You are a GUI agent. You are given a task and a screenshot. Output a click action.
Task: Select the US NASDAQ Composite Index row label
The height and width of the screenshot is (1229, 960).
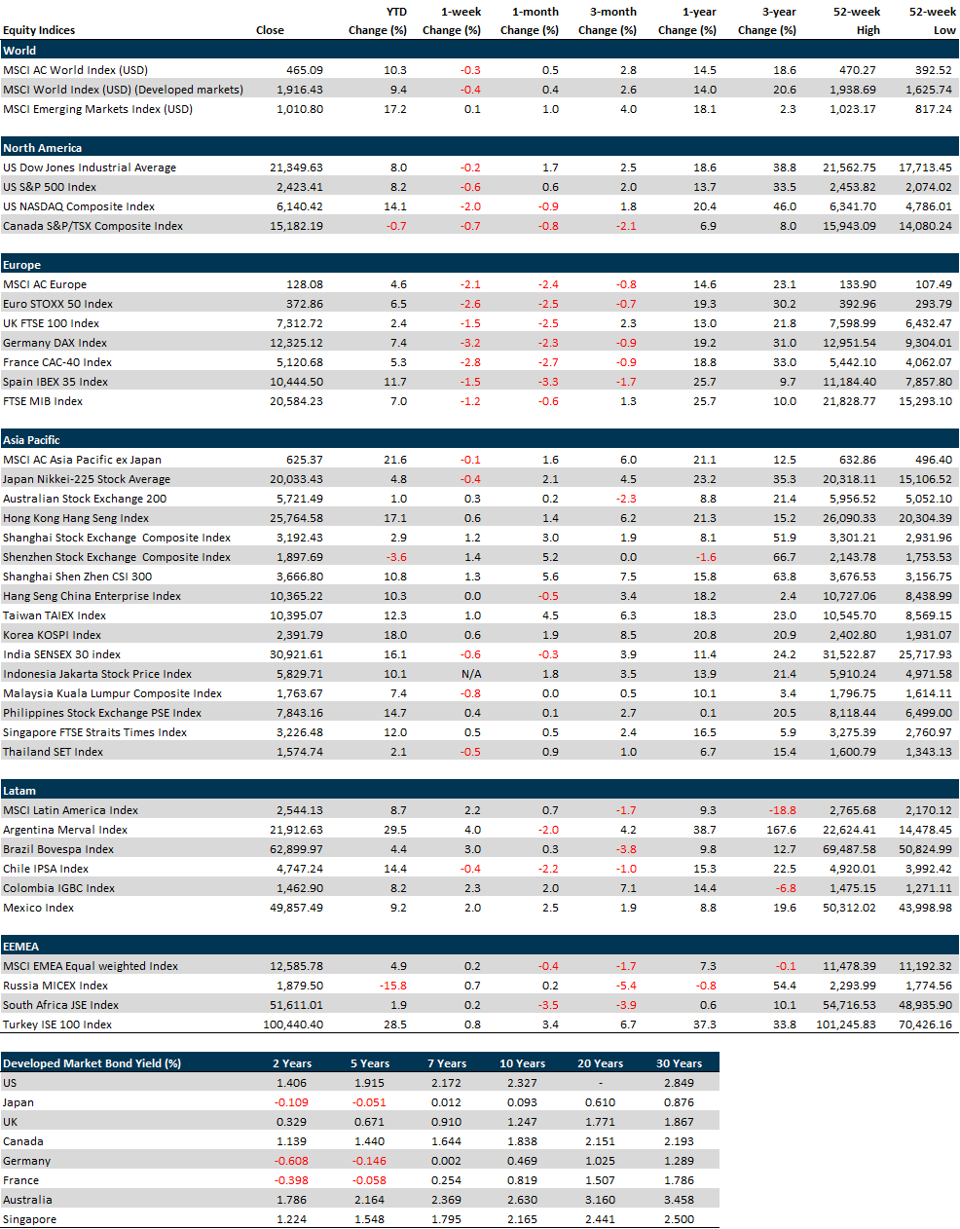(x=79, y=206)
